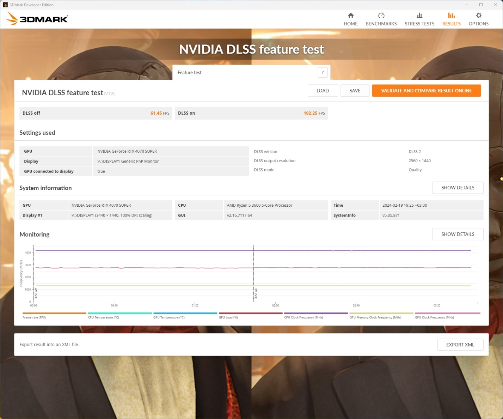Select the DLSS off score 61.45 FPS
The width and height of the screenshot is (503, 419).
tap(160, 113)
